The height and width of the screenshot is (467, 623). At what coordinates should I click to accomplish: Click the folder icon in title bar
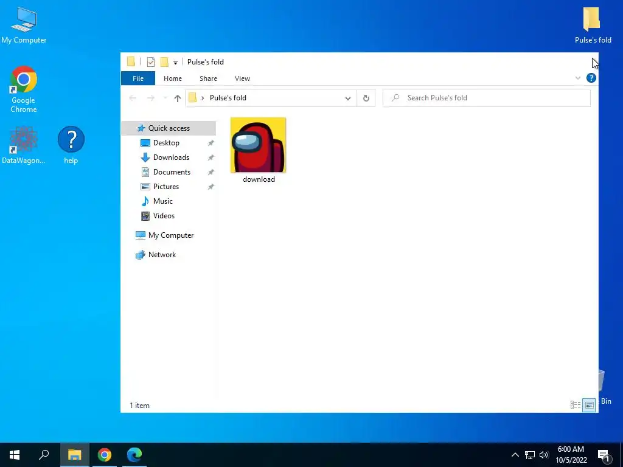[x=131, y=62]
